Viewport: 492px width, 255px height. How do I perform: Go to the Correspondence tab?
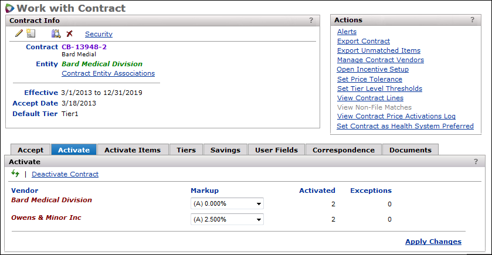point(344,150)
